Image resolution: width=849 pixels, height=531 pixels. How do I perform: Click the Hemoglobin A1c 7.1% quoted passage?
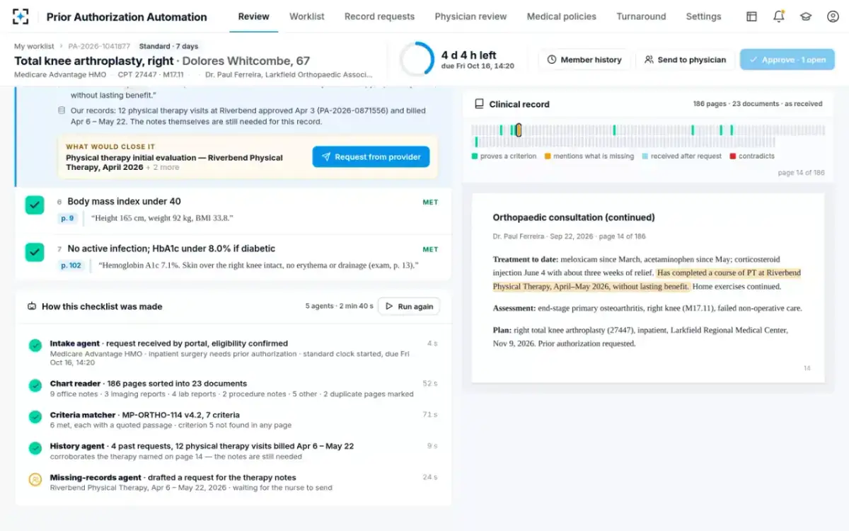[258, 265]
